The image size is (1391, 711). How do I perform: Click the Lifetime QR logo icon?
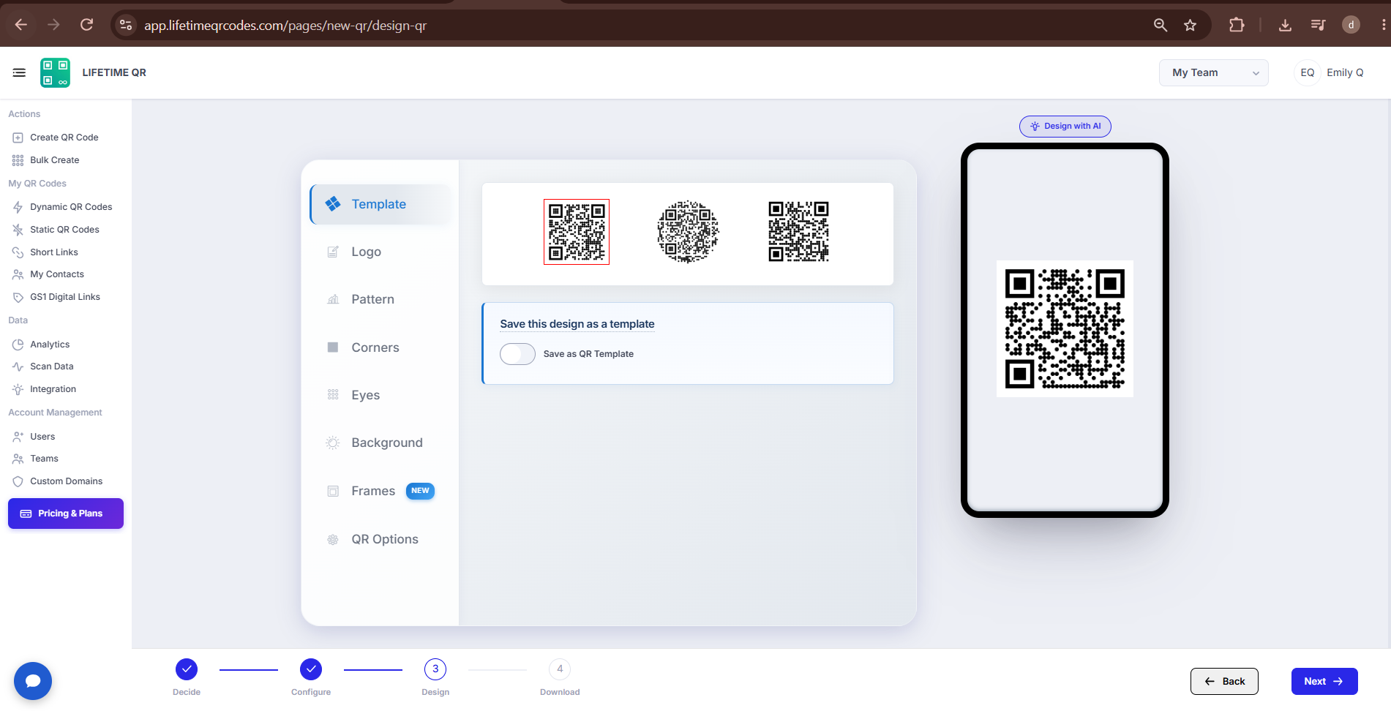point(55,72)
